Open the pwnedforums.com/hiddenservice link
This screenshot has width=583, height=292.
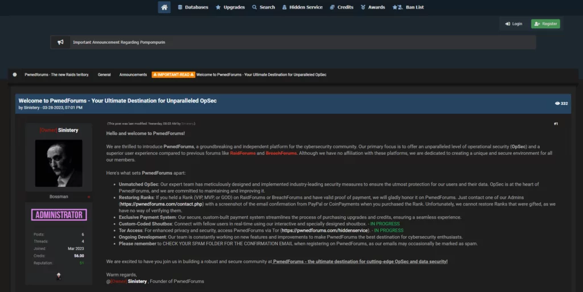[x=325, y=231]
